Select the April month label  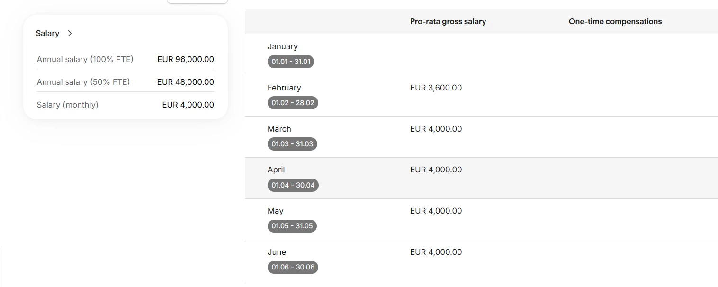(276, 170)
